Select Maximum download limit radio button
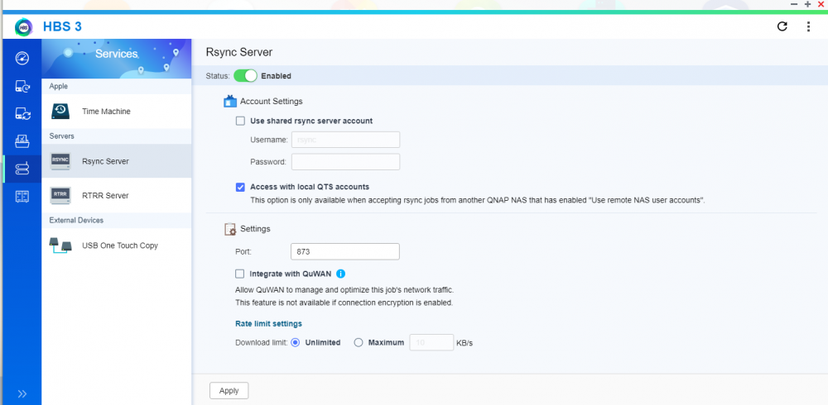The image size is (828, 405). pyautogui.click(x=359, y=342)
